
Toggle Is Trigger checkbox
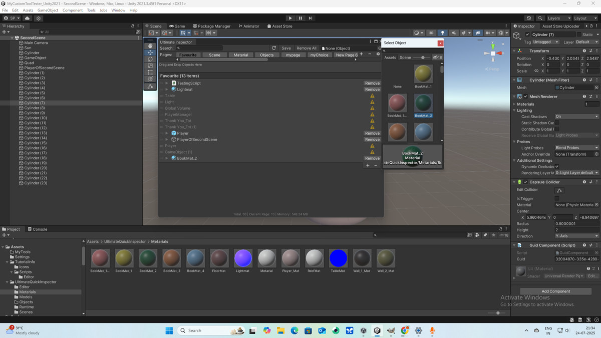pos(557,199)
